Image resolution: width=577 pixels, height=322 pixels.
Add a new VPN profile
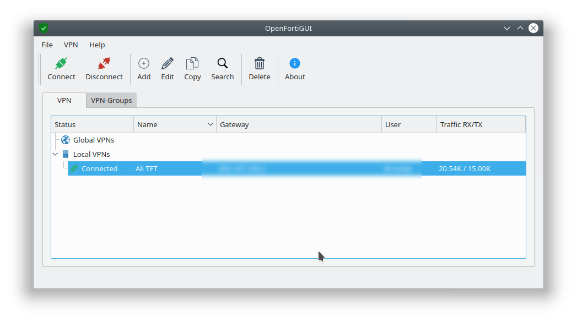tap(144, 63)
